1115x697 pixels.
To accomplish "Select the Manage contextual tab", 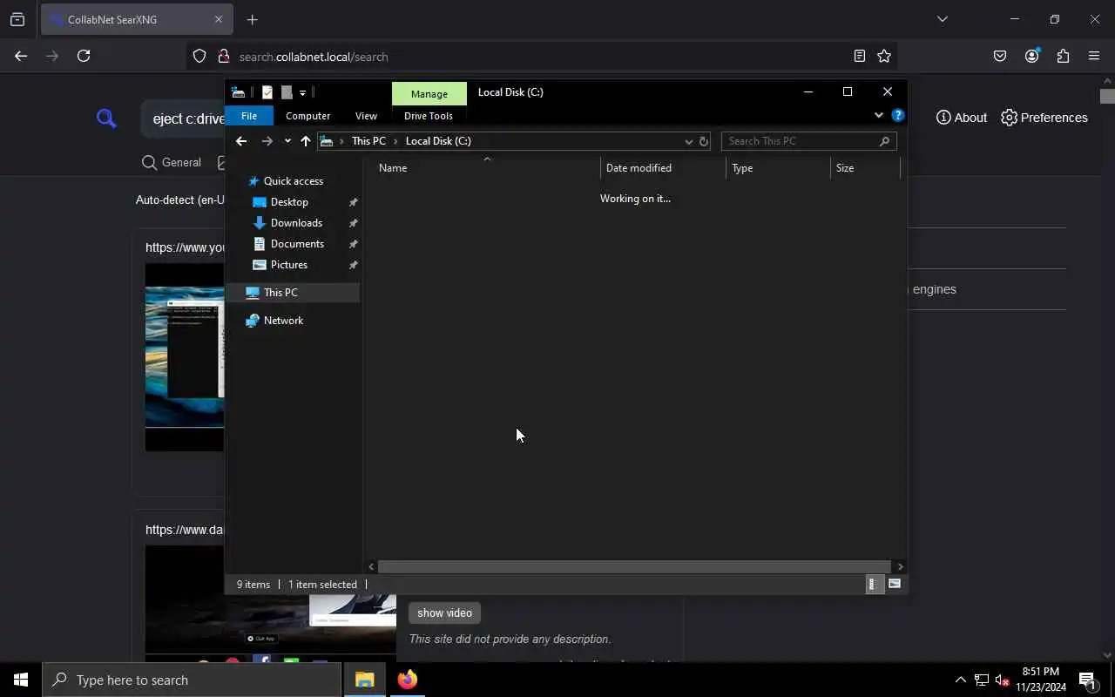I will [429, 93].
